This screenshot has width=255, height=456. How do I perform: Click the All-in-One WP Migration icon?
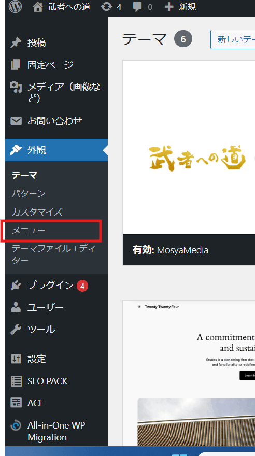(x=16, y=426)
